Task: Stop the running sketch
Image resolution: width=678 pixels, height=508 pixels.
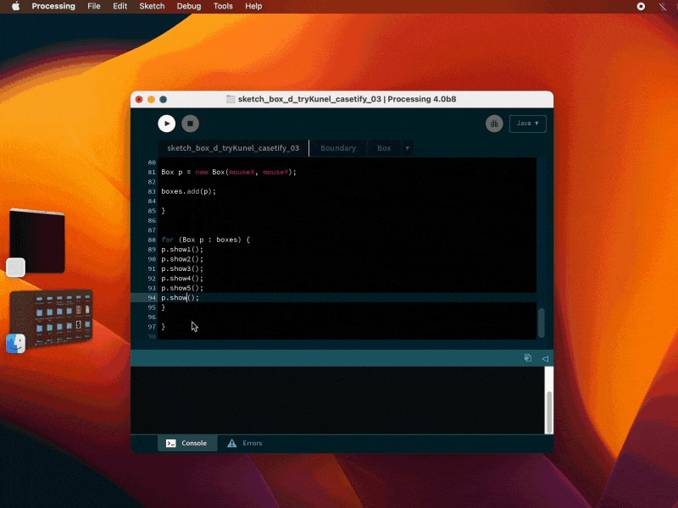Action: point(191,124)
